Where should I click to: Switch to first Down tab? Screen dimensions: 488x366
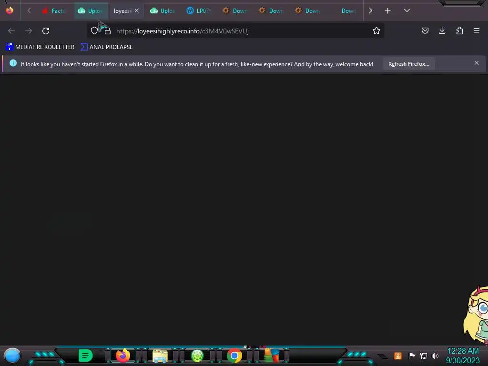(x=235, y=11)
